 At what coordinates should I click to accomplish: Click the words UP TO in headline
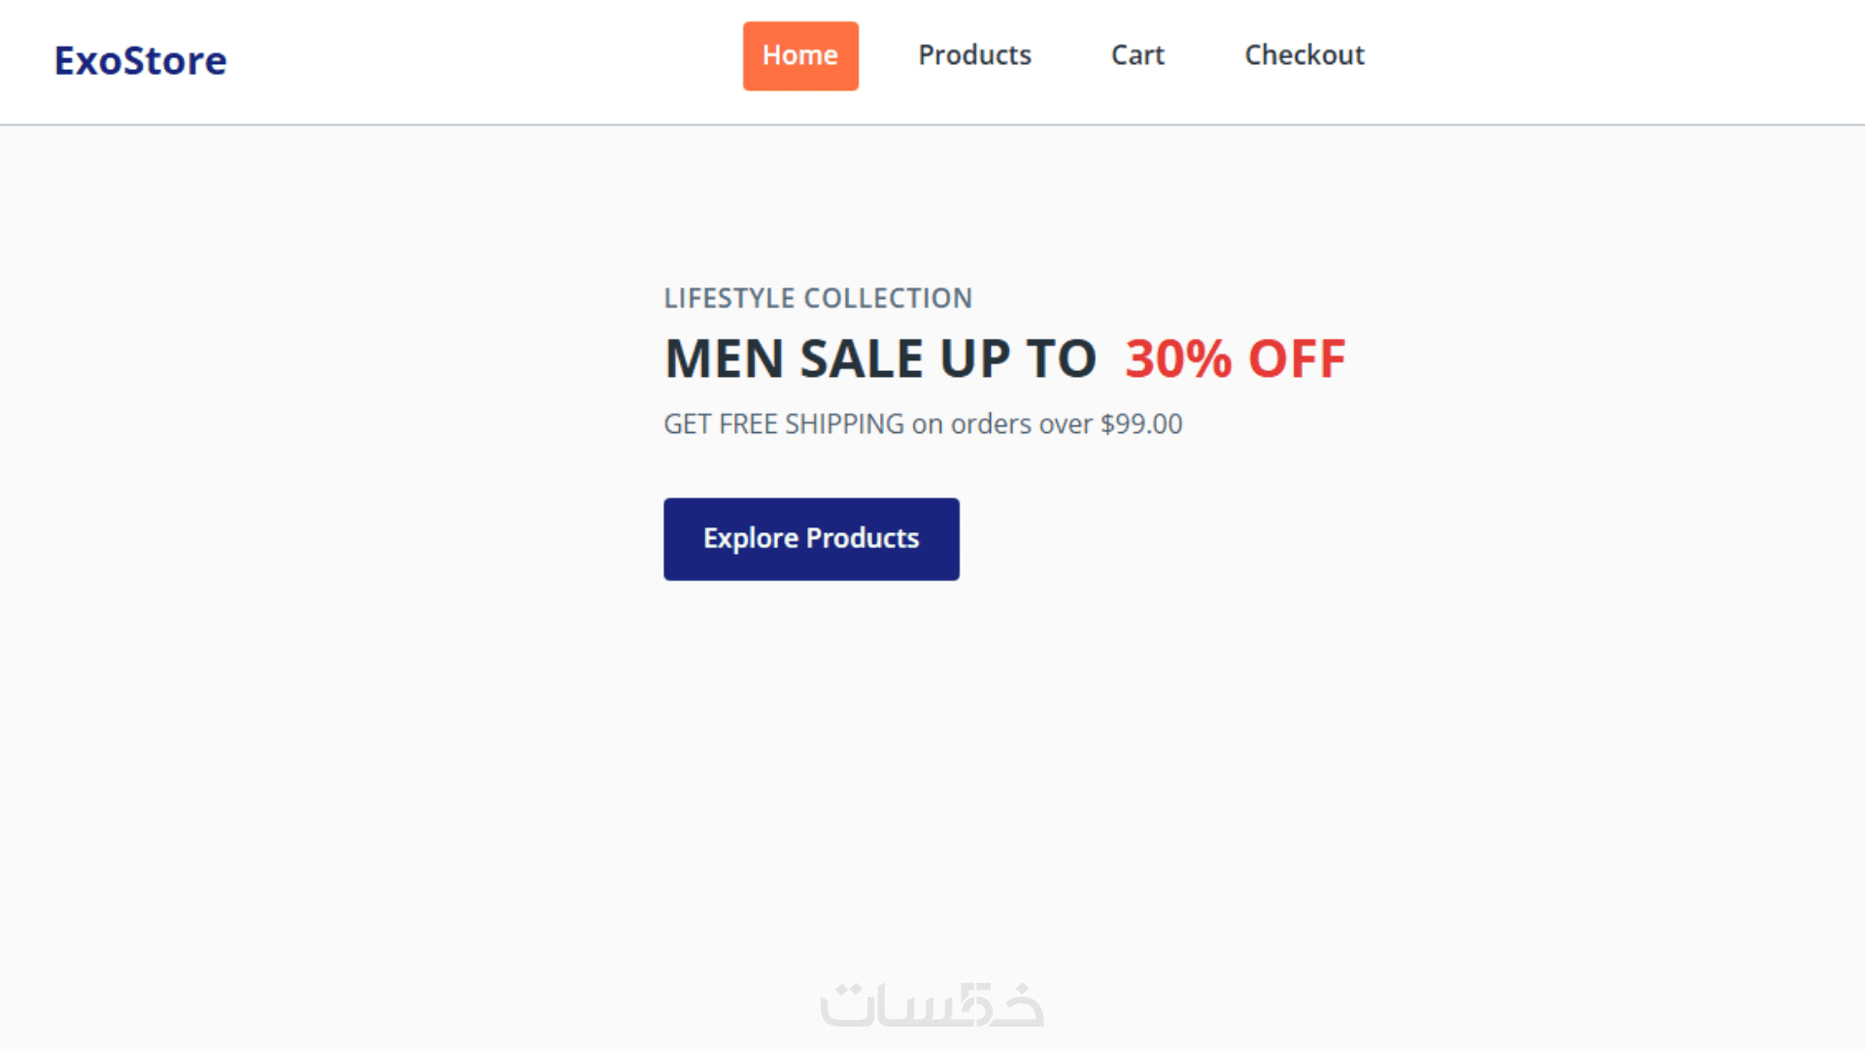click(x=1017, y=358)
